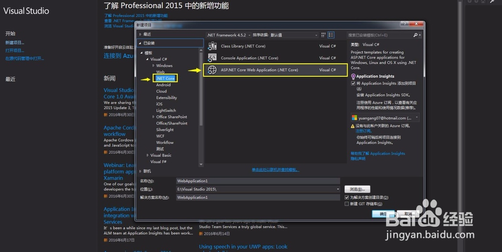Select the Silverlight category in the tree
Viewport: 502px width, 252px height.
coord(165,130)
